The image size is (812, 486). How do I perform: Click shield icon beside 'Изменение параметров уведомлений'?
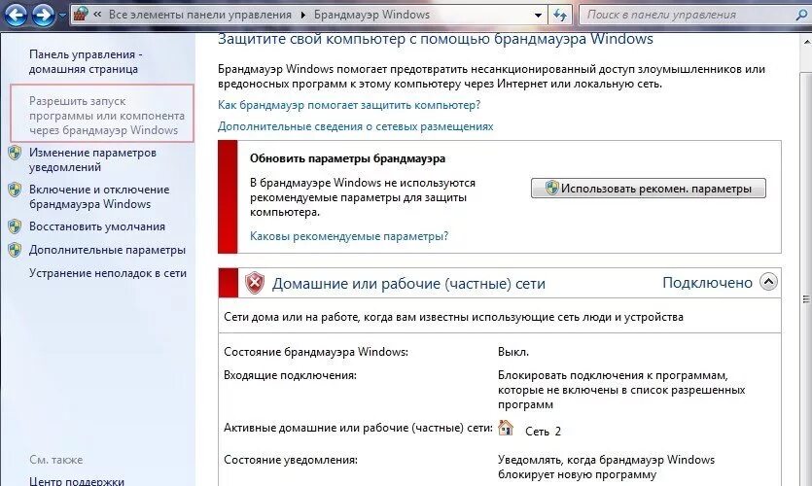tap(15, 153)
